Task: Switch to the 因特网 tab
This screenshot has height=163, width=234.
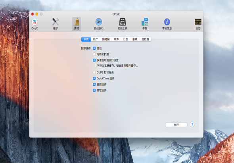Action: tap(106, 39)
